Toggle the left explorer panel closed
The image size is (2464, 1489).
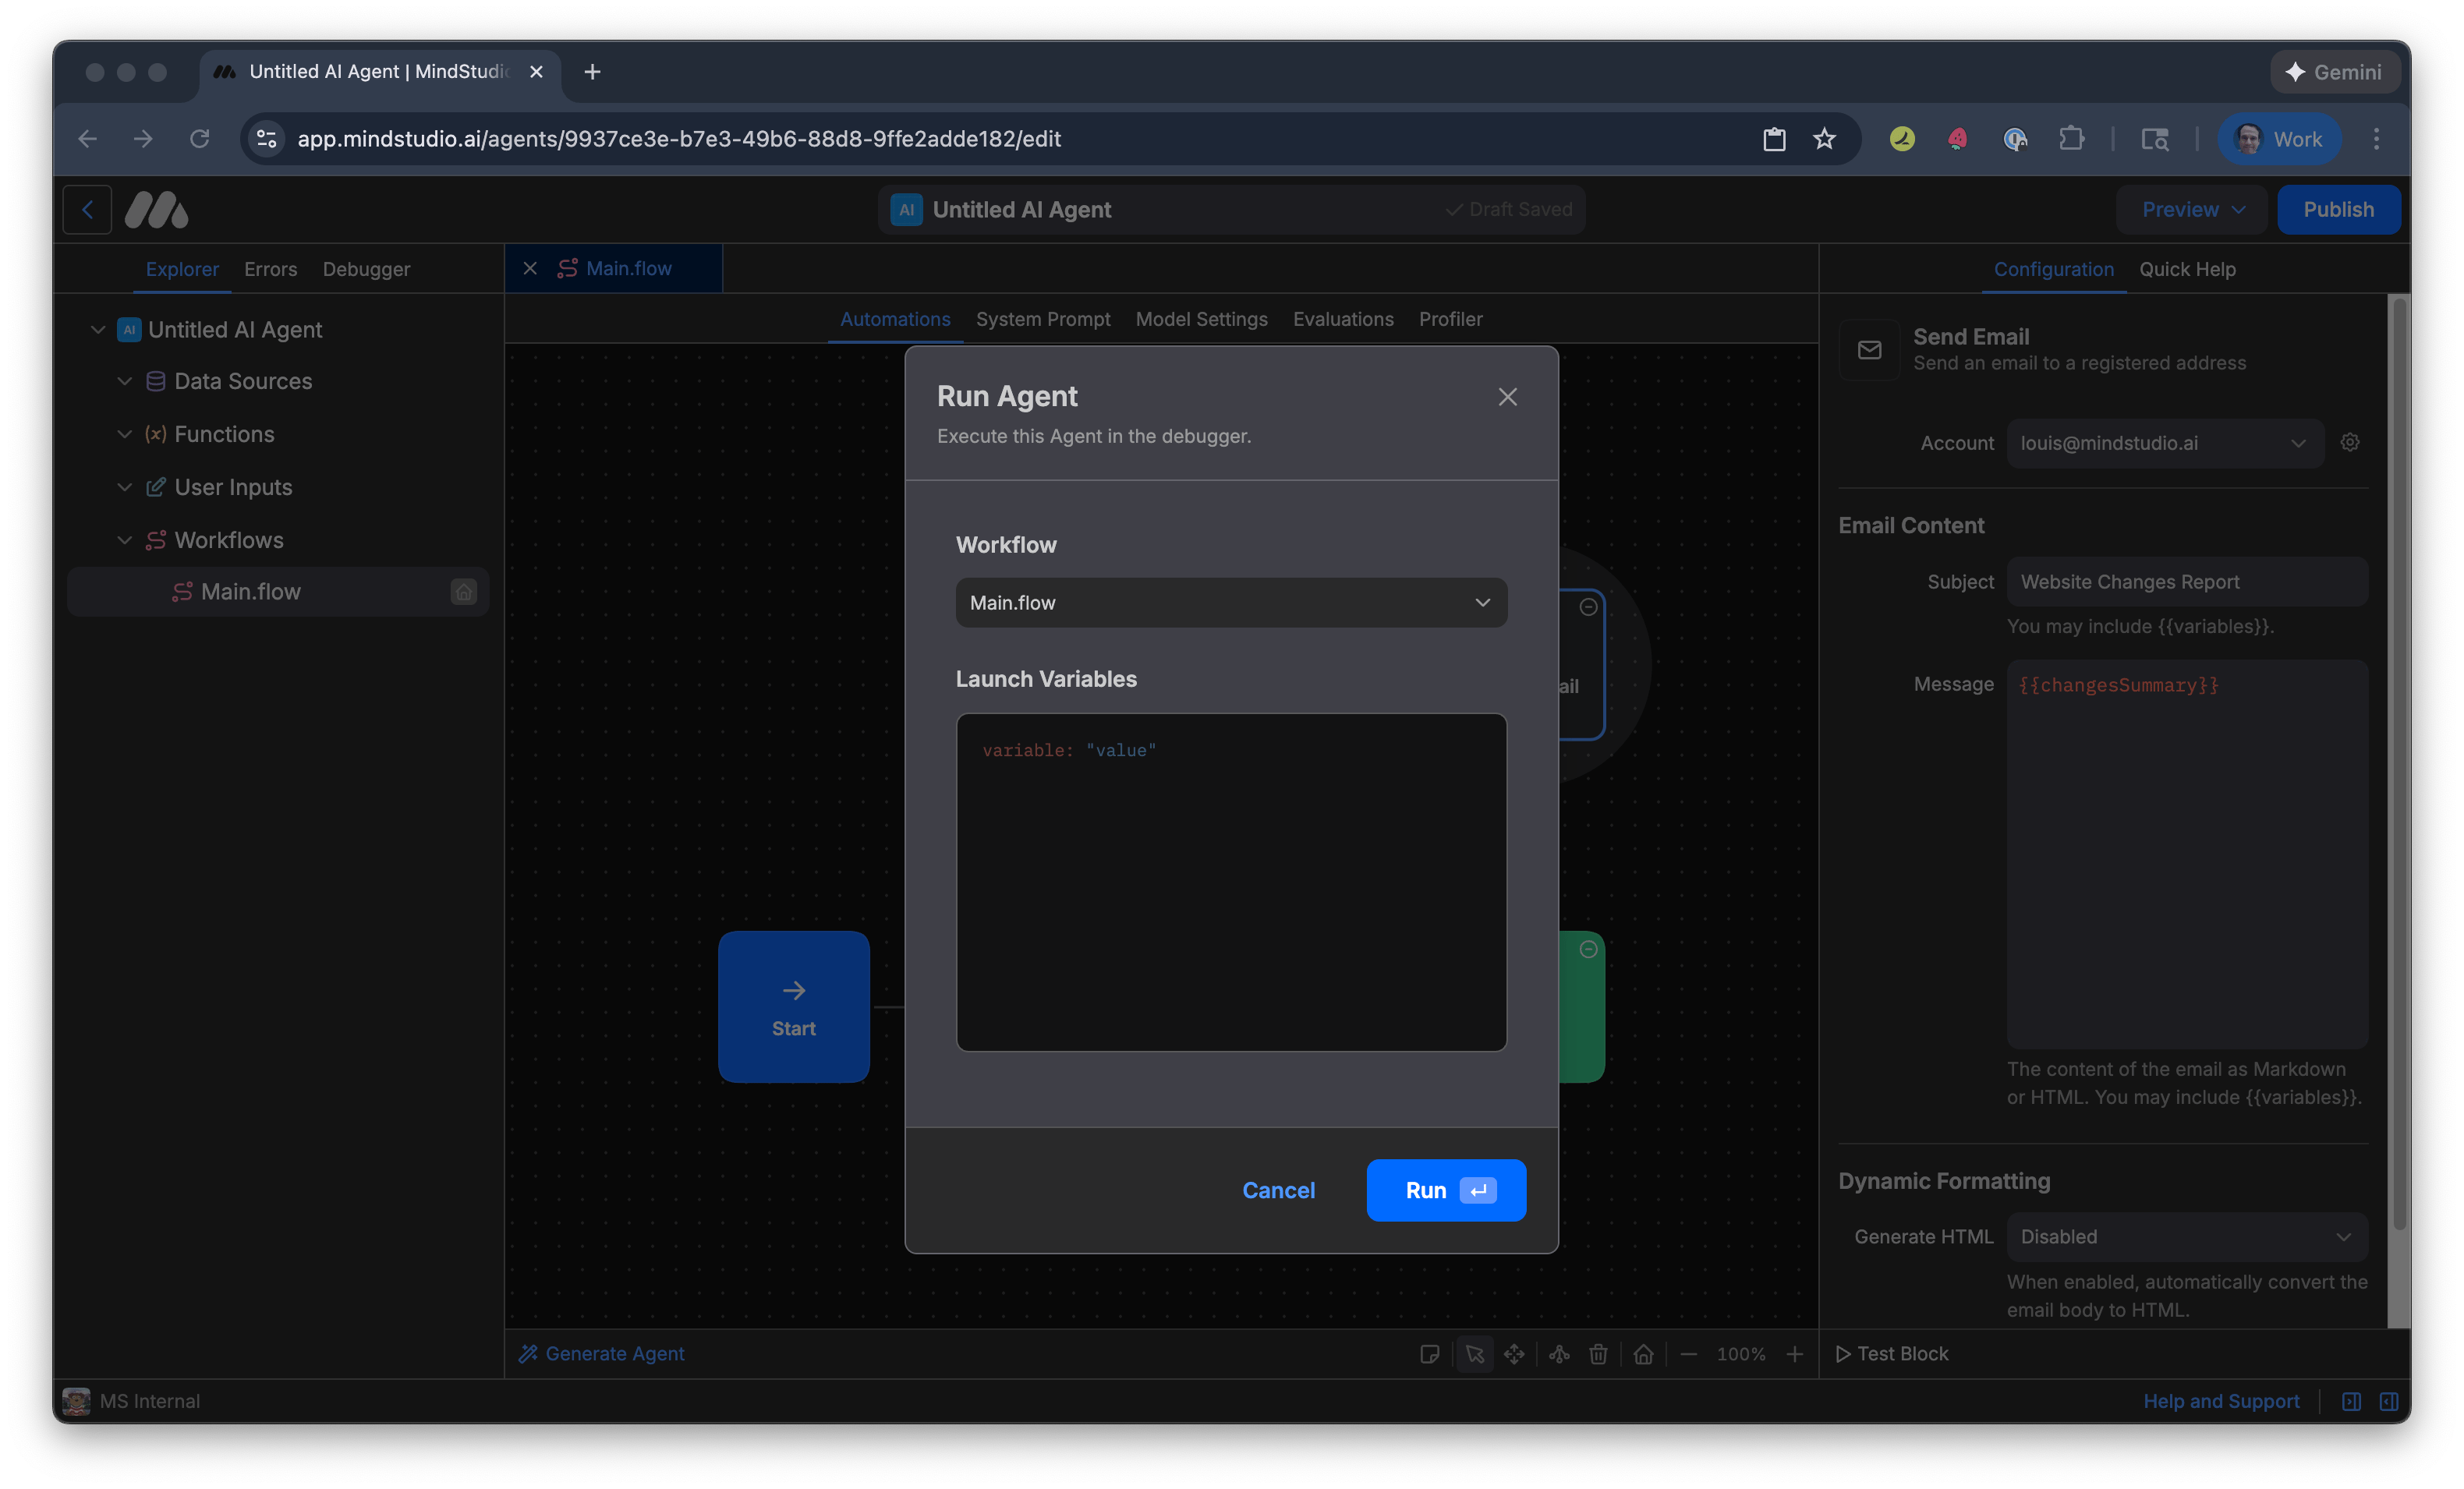2352,1401
